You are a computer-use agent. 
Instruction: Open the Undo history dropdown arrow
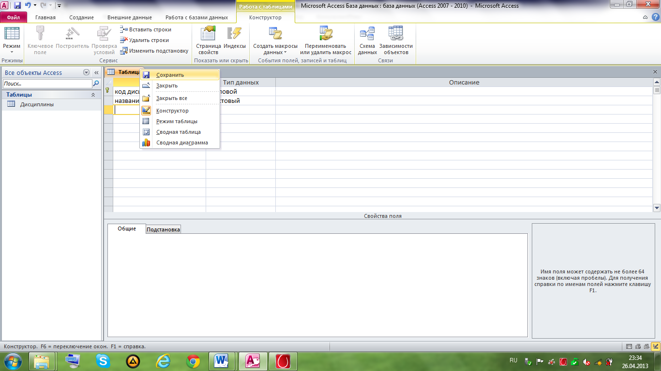click(x=35, y=6)
